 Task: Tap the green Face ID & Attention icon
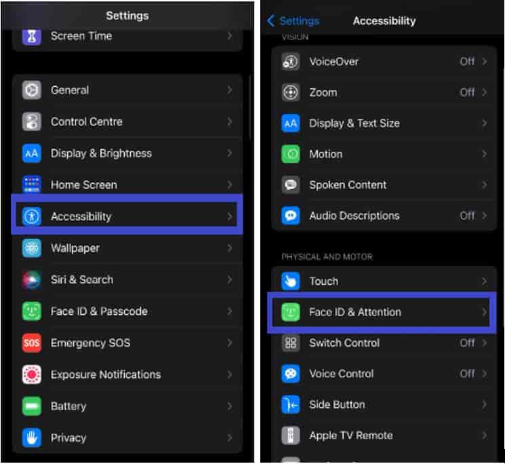291,312
